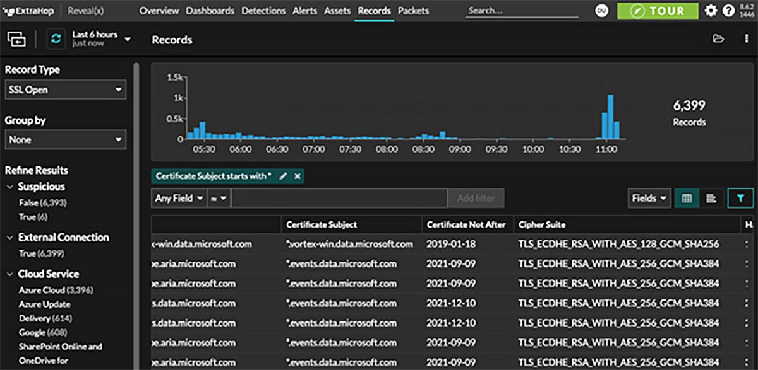
Task: Open the Last 6 hours time selector
Action: [x=102, y=39]
